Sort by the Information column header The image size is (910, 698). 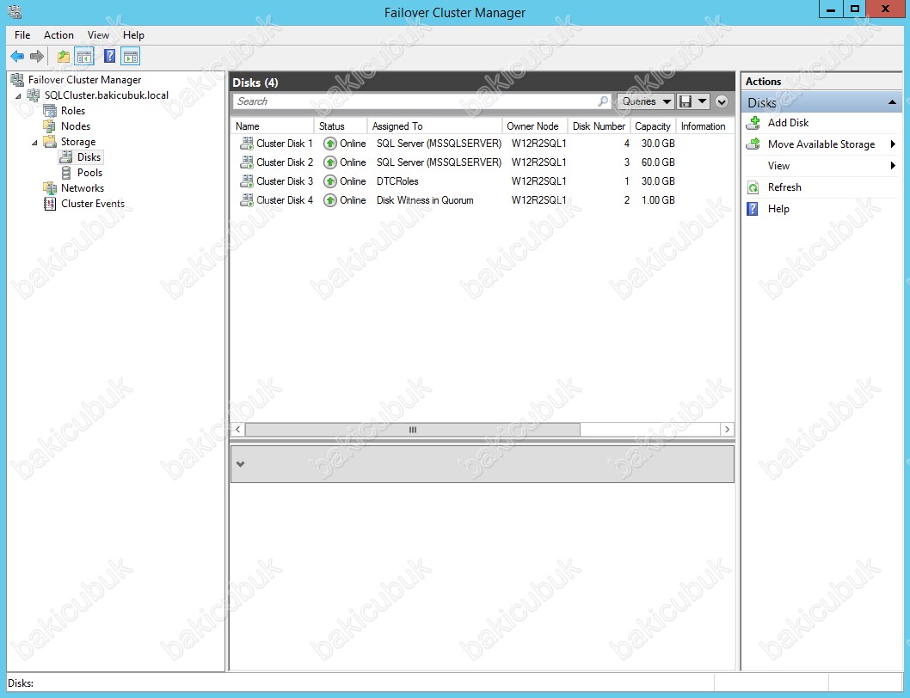point(704,126)
